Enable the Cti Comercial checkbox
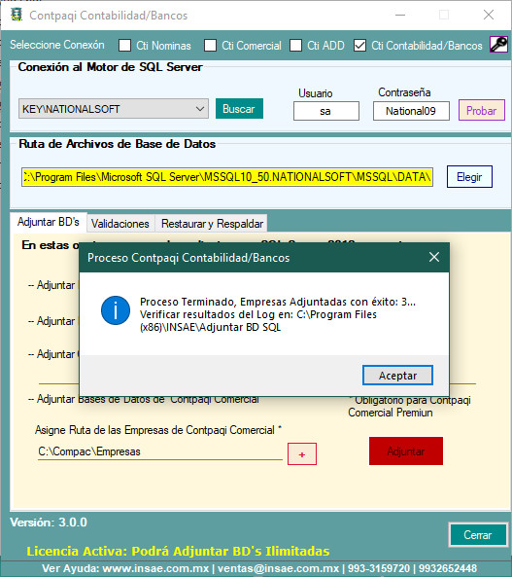The height and width of the screenshot is (577, 512). point(210,46)
